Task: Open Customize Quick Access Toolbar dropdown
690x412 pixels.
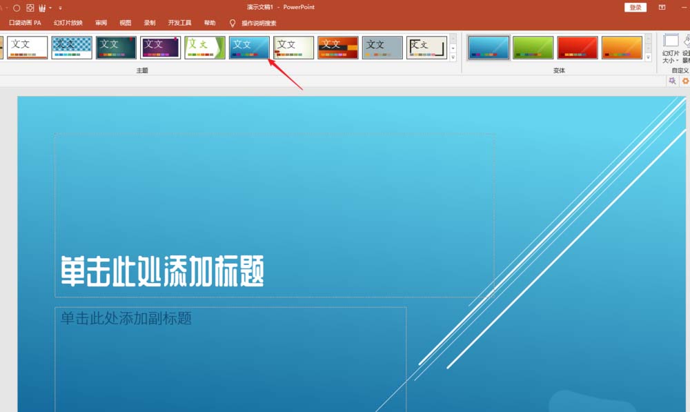Action: [60, 8]
